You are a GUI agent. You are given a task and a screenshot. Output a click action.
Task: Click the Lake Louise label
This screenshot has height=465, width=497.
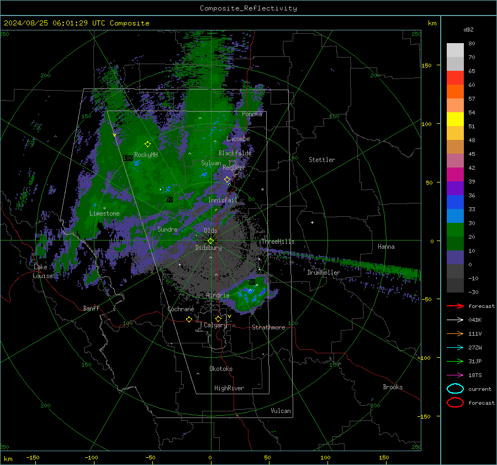point(43,271)
